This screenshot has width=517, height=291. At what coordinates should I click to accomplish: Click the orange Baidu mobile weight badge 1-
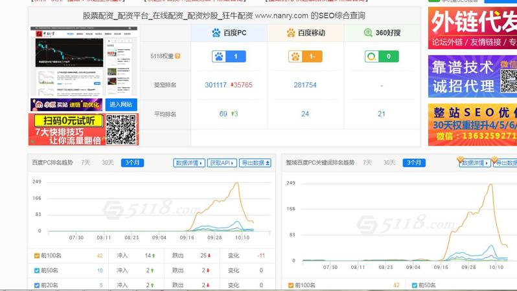click(305, 56)
